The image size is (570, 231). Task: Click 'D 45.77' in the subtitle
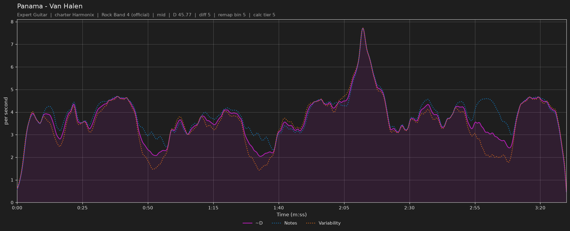click(x=182, y=15)
